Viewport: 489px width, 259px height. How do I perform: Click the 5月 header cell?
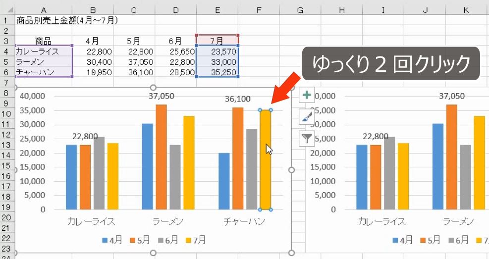tap(134, 41)
